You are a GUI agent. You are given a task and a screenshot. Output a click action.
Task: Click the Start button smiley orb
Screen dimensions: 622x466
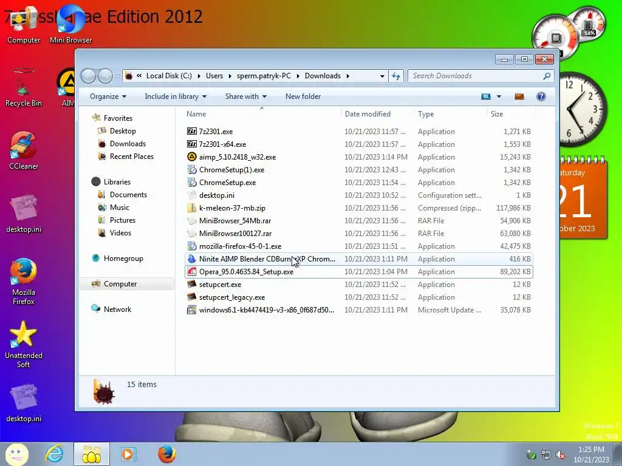[16, 454]
